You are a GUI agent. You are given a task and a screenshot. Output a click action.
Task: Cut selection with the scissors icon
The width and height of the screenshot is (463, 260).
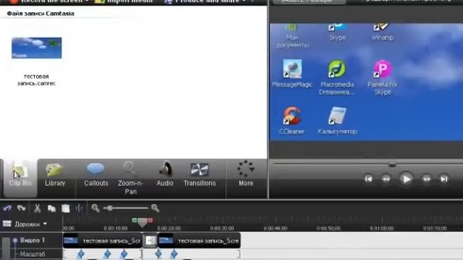(37, 208)
